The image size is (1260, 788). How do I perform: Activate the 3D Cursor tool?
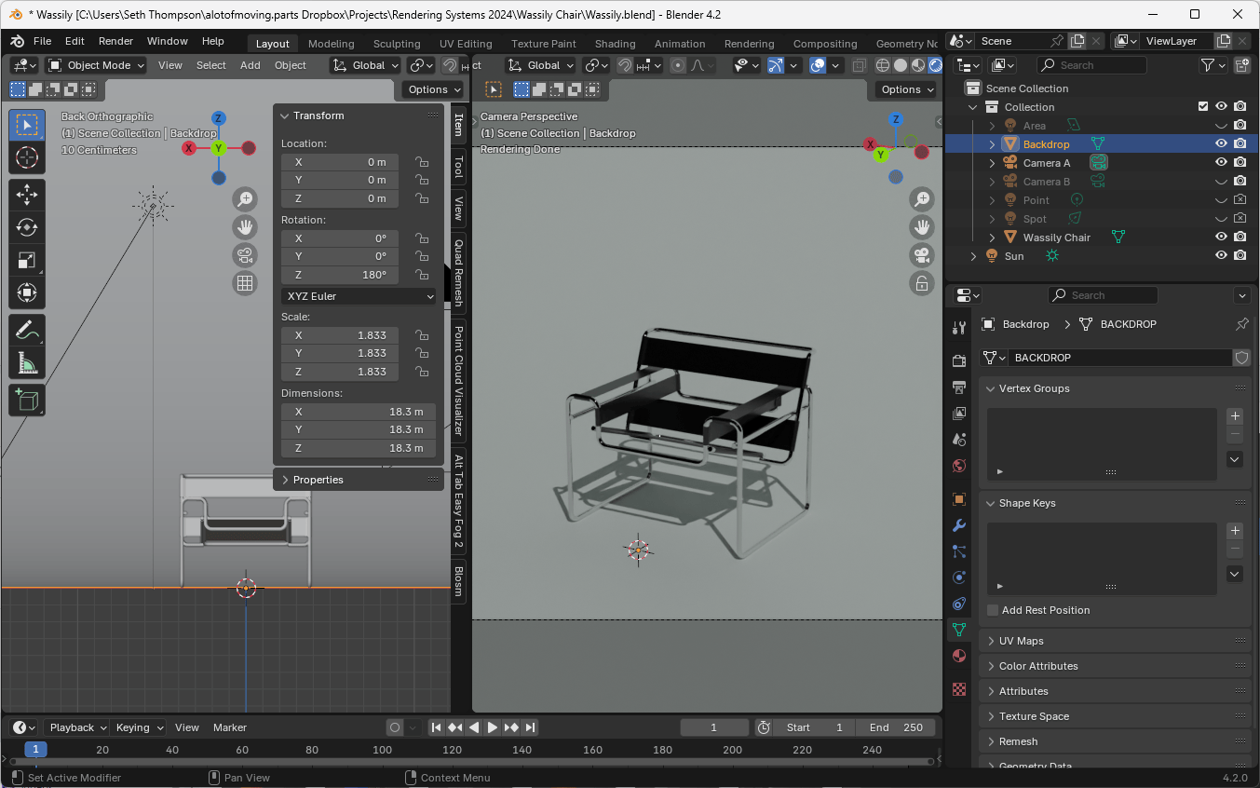[x=27, y=157]
